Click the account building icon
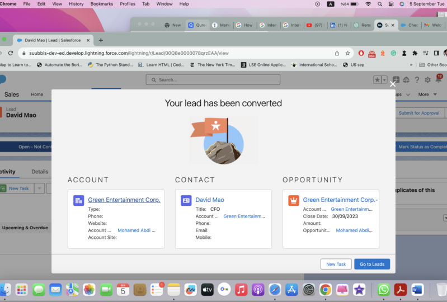The height and width of the screenshot is (302, 447). point(79,200)
